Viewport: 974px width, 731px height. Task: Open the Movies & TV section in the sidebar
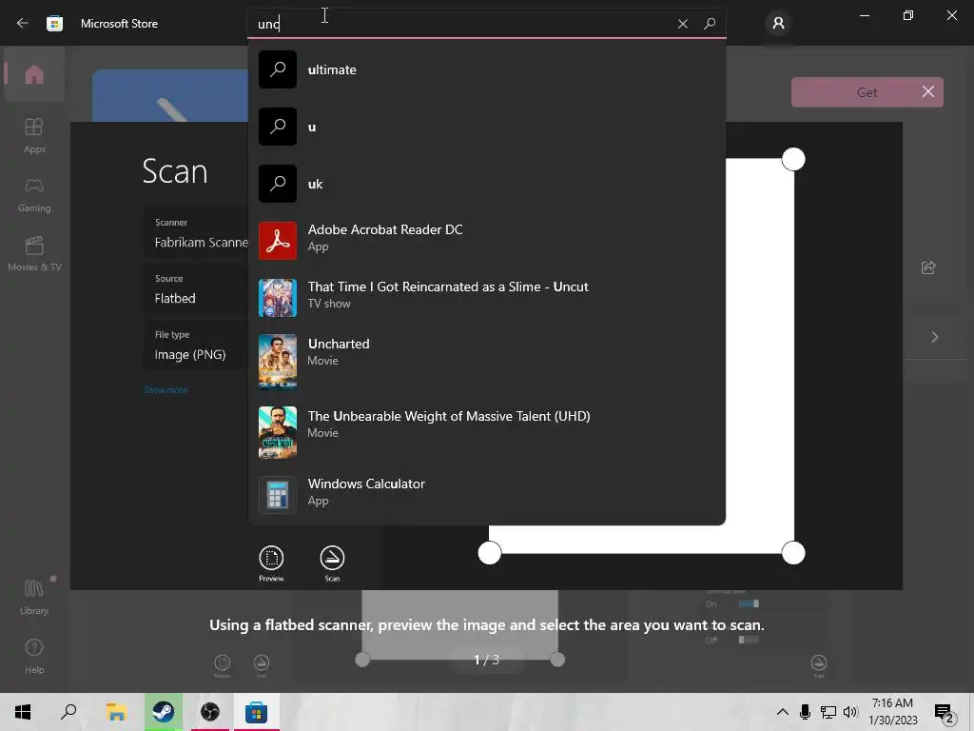34,253
